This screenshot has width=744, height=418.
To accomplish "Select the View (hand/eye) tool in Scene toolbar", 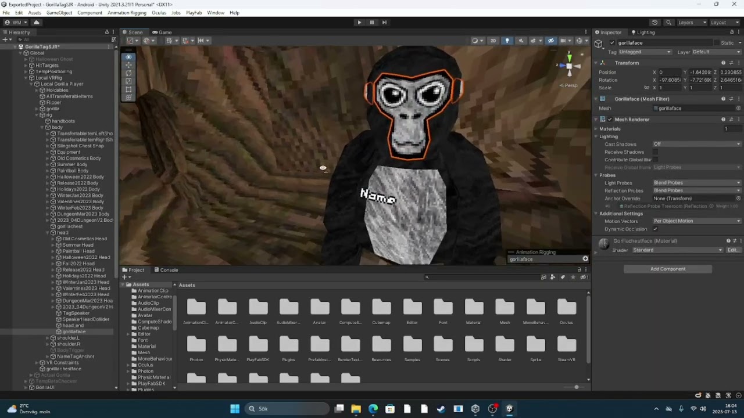I will (128, 57).
